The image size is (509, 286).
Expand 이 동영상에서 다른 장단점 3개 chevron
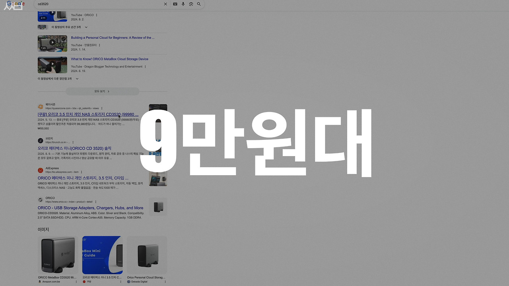(77, 78)
